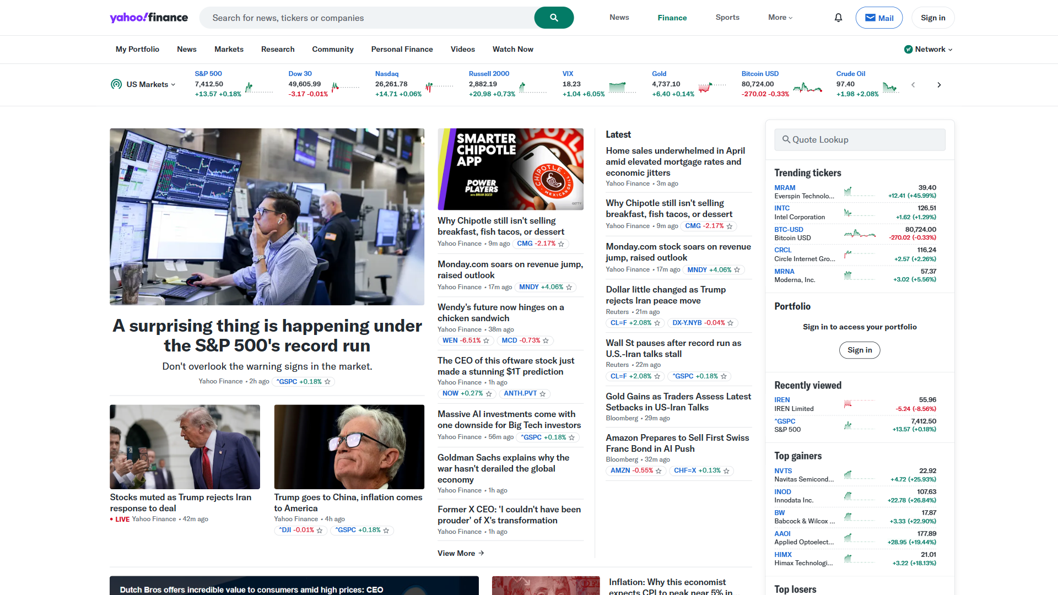
Task: Open Crude Oil sparkline chart
Action: pos(890,87)
